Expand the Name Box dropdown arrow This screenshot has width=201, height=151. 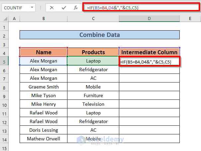[32, 7]
